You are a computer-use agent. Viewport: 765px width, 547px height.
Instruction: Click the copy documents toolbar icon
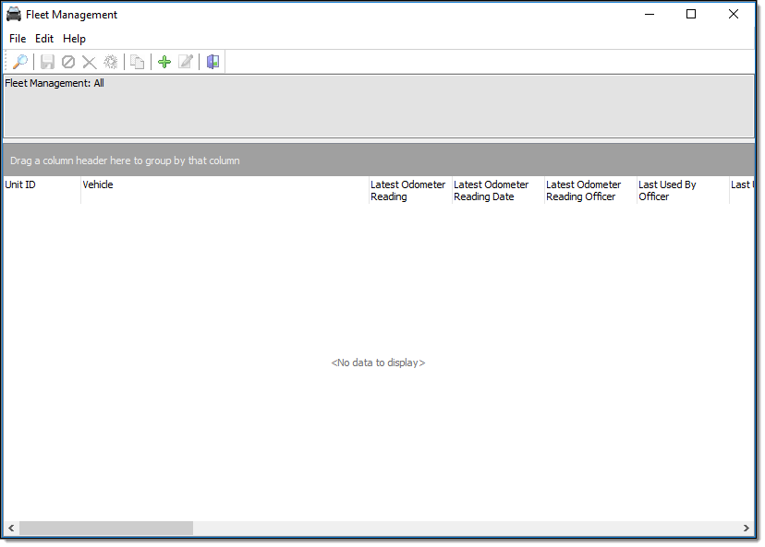[x=137, y=62]
